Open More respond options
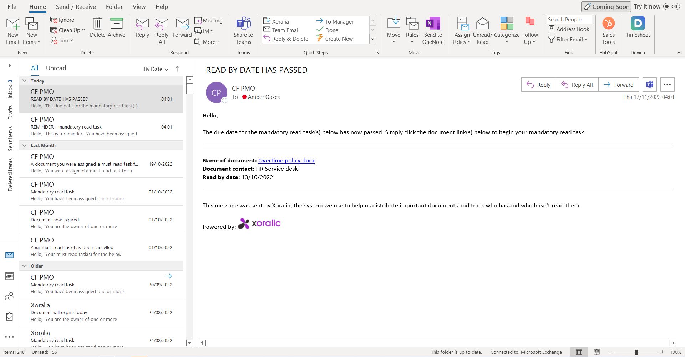 click(x=207, y=42)
